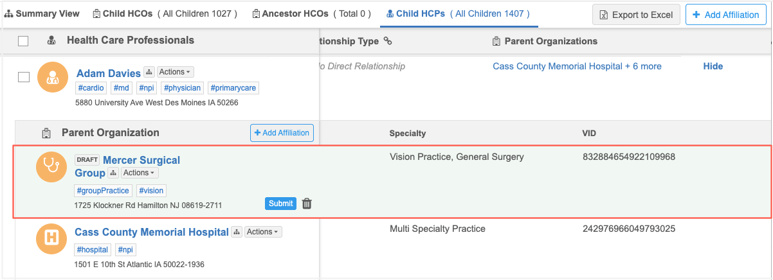Click the trash icon for Mercer Surgical Group

[x=307, y=204]
